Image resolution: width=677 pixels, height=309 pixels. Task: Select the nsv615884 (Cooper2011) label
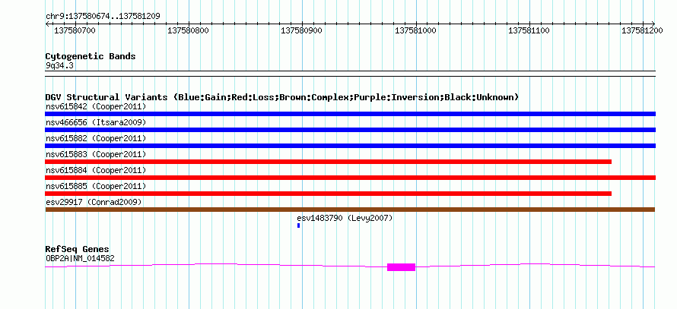click(x=96, y=170)
